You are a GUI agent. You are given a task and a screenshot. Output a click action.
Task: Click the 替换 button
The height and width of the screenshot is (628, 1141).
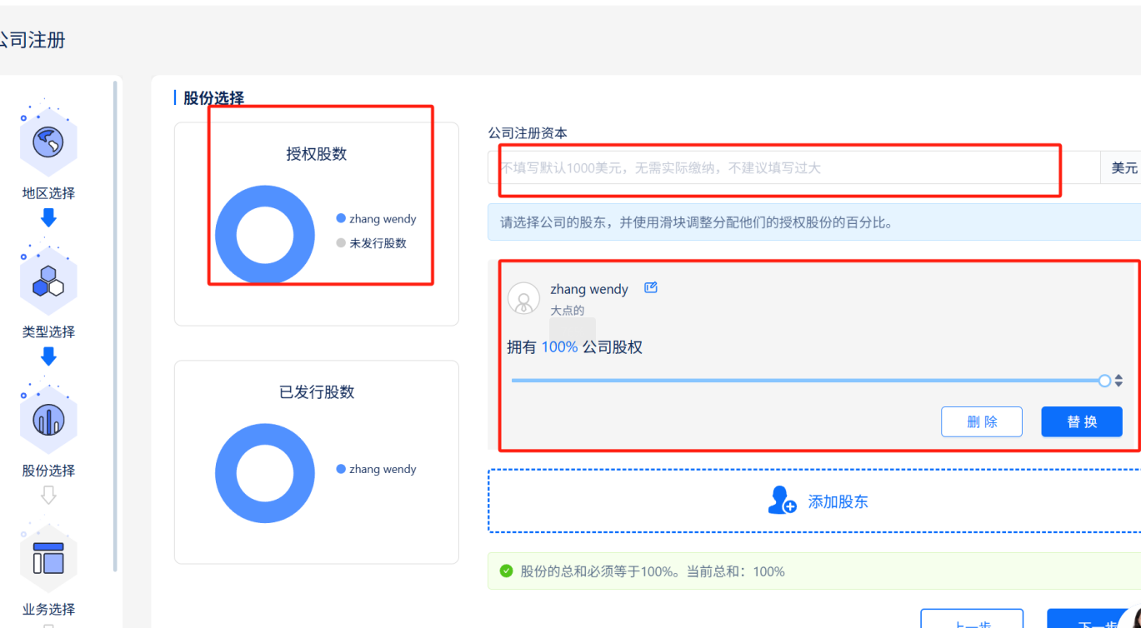(x=1082, y=421)
